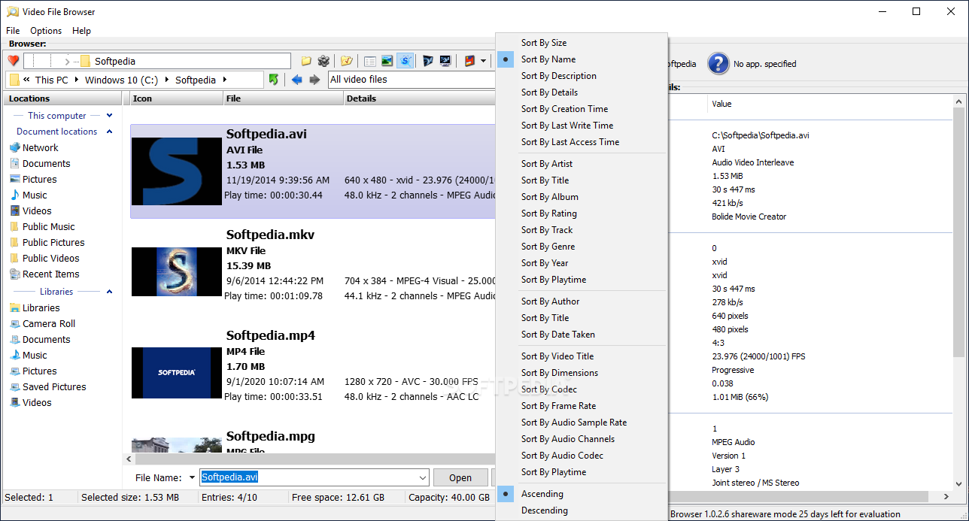This screenshot has height=521, width=969.
Task: Click the monitor screen toolbar icon
Action: [445, 61]
